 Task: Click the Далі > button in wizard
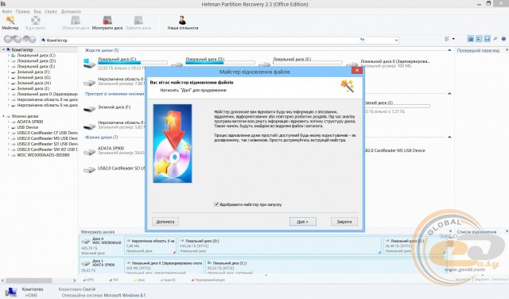pos(302,221)
